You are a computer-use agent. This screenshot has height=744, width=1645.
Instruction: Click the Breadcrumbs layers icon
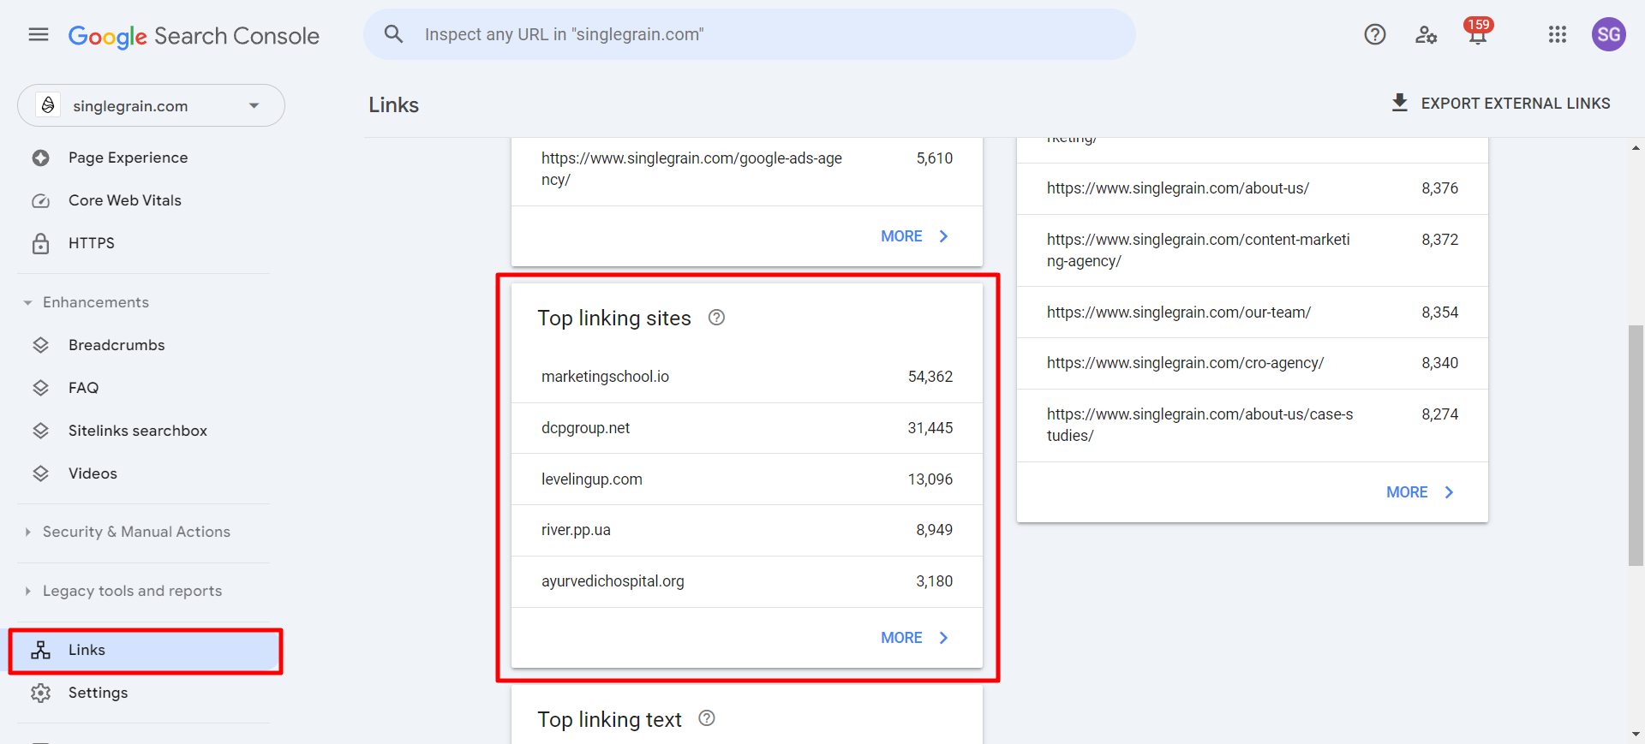[x=40, y=345]
